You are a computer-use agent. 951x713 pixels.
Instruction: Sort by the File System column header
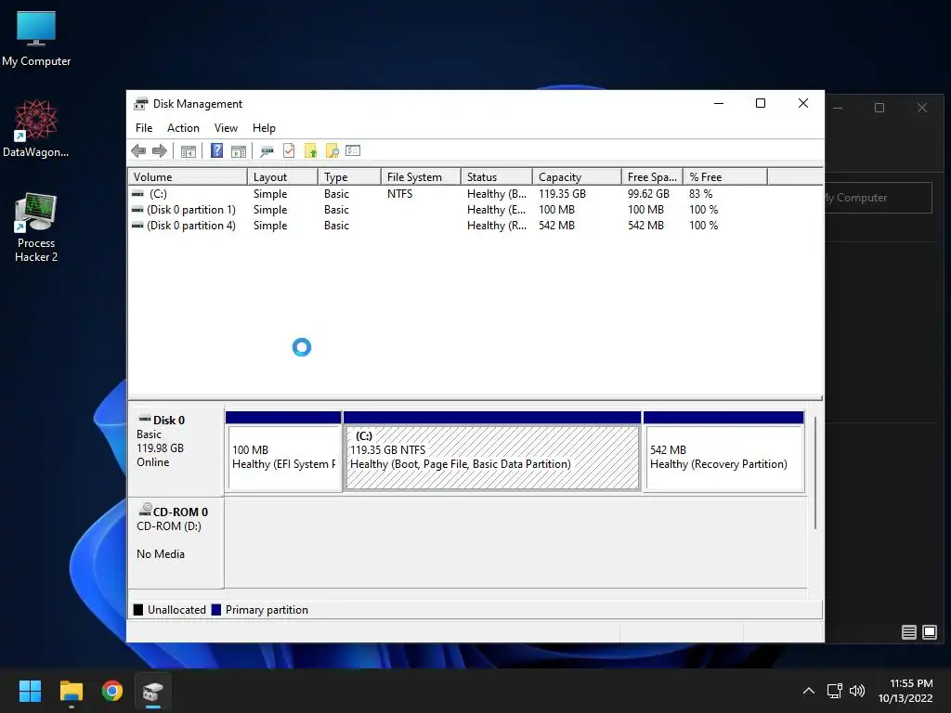pyautogui.click(x=421, y=177)
